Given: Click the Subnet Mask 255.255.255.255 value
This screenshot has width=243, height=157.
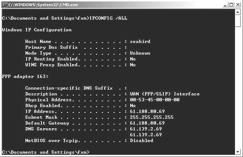Looking at the screenshot, I should (152, 117).
